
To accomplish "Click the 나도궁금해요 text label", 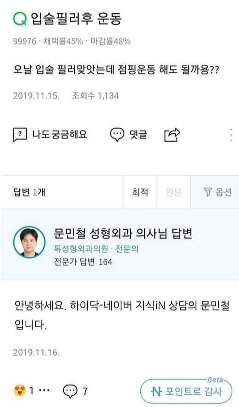I will [60, 134].
